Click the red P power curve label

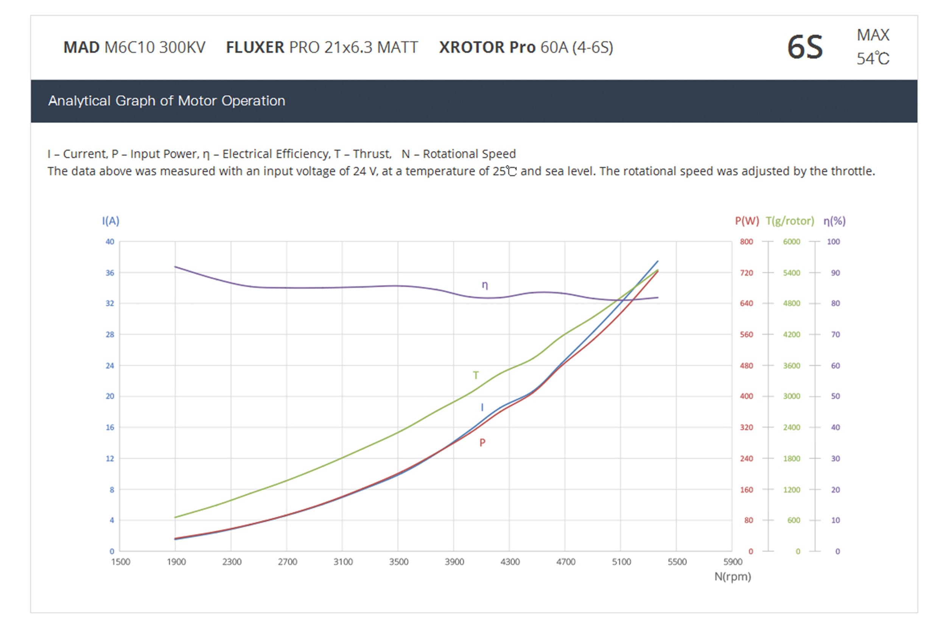pyautogui.click(x=482, y=442)
